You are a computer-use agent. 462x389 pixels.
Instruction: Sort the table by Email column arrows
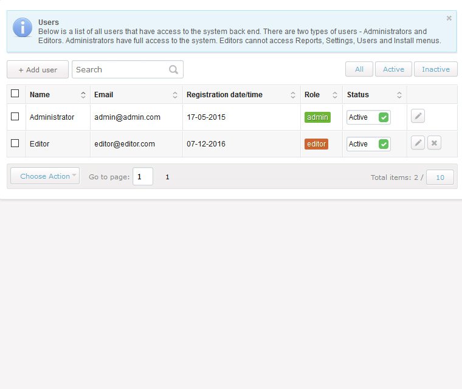(x=175, y=95)
